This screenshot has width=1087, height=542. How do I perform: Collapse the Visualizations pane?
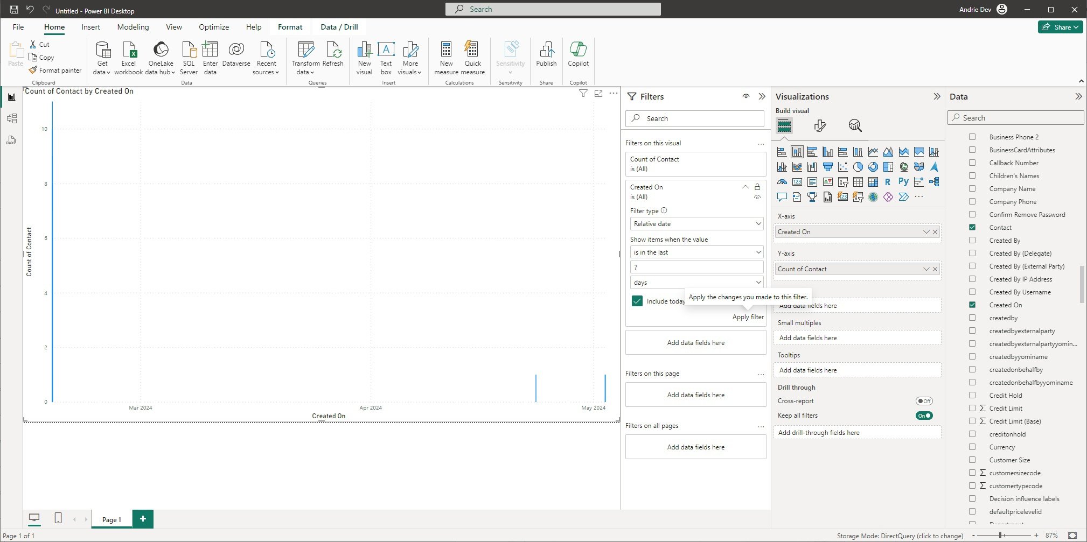(937, 96)
